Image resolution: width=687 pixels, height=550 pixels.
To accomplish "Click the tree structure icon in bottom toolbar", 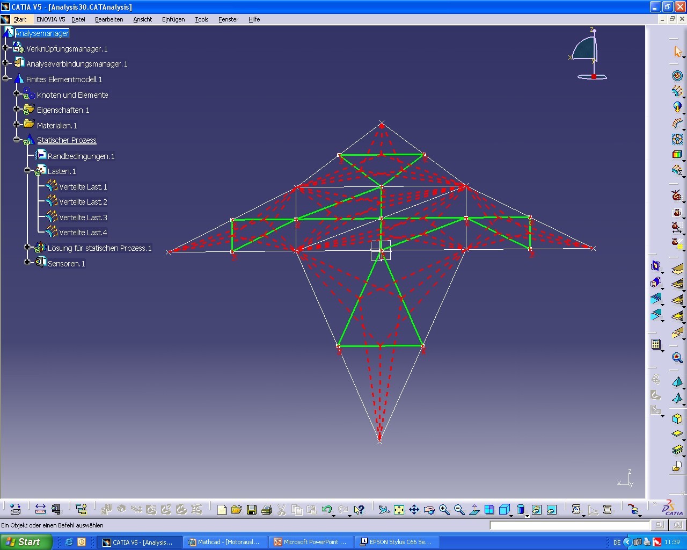I will [81, 509].
